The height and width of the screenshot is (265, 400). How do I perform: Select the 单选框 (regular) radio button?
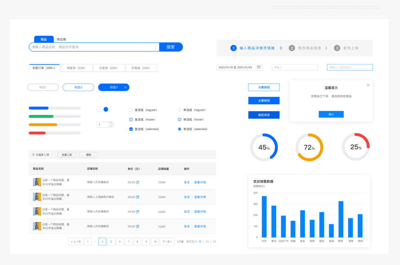coord(180,110)
